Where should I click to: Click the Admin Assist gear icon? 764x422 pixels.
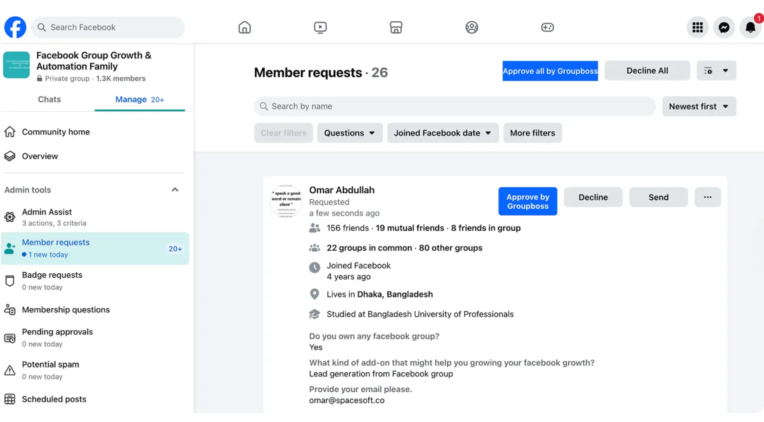click(10, 217)
